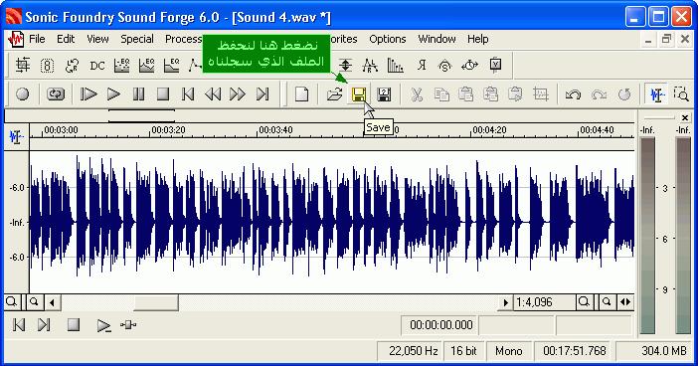
Task: Click Go to Start in data window playbar
Action: (x=19, y=325)
